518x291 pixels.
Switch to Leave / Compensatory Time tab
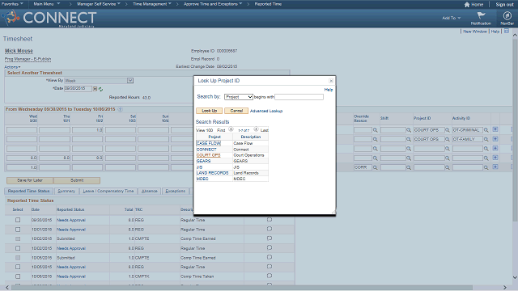pos(108,191)
